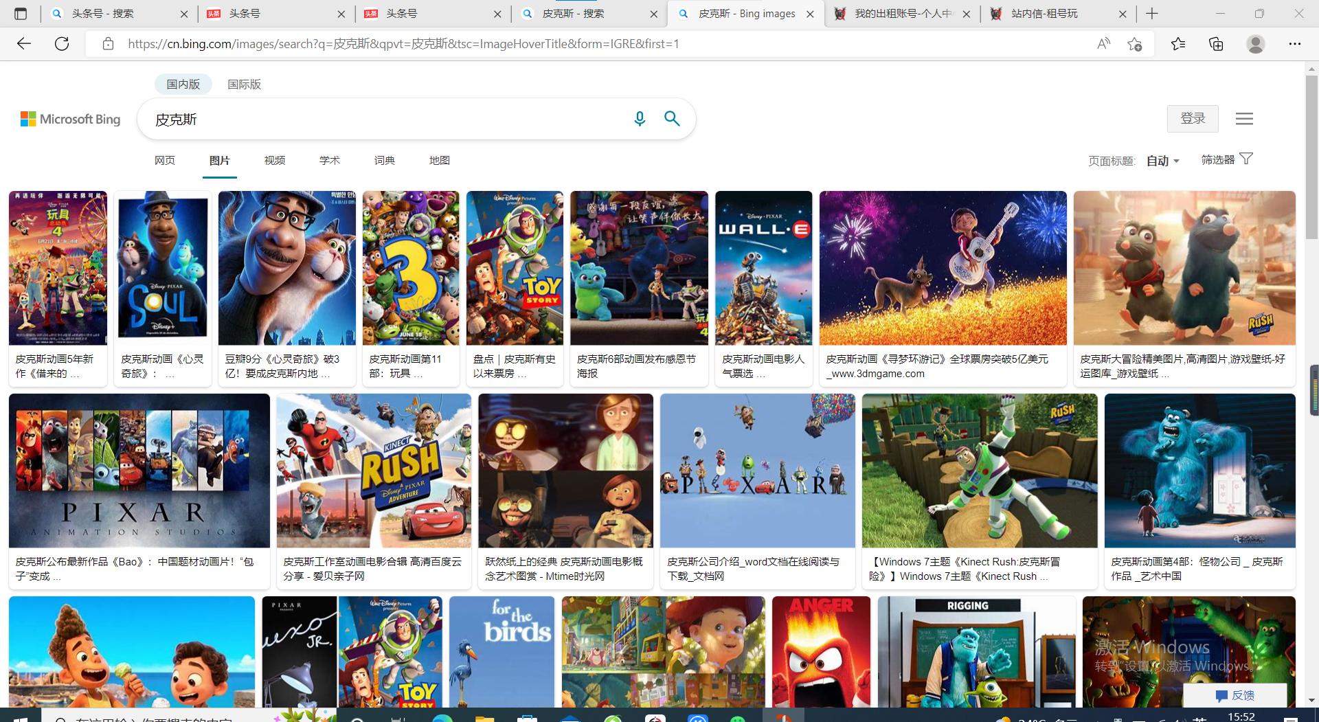Viewport: 1319px width, 722px height.
Task: Click the microphone voice search icon
Action: [x=640, y=119]
